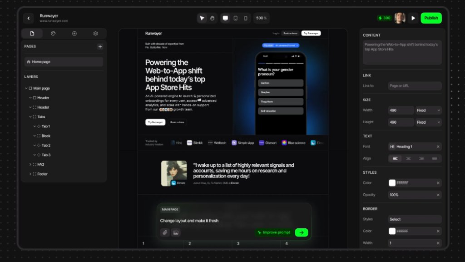Collapse the Block layer
Viewport: 465px width, 262px height.
pyautogui.click(x=35, y=136)
